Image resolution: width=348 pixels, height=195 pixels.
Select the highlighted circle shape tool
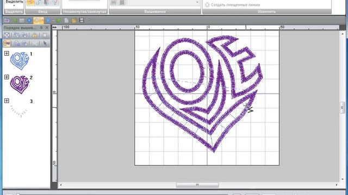point(36,21)
